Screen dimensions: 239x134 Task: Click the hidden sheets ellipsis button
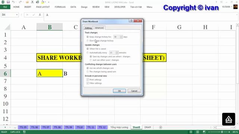(15, 127)
